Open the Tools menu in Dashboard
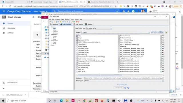 [72, 19]
